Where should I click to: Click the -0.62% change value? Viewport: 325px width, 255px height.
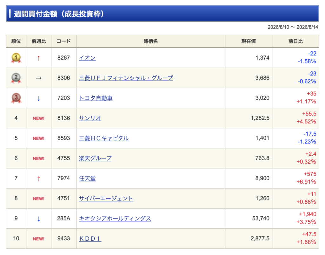point(307,82)
